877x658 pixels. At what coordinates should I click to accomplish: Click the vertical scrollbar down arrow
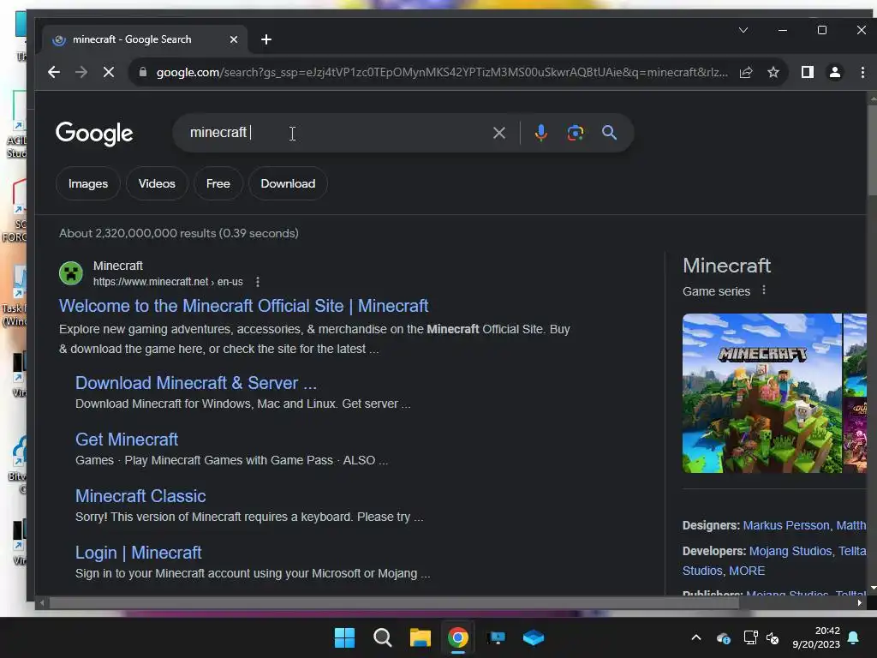(x=873, y=589)
